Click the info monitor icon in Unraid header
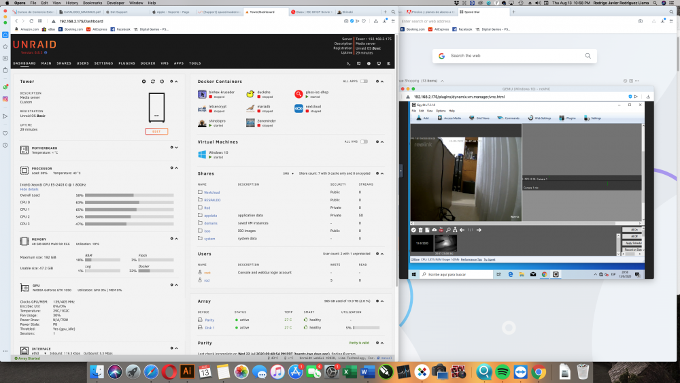Screen dimensions: 680x383 click(379, 63)
